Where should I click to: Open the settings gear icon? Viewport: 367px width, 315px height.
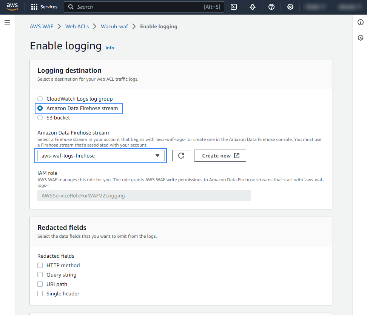pos(290,7)
